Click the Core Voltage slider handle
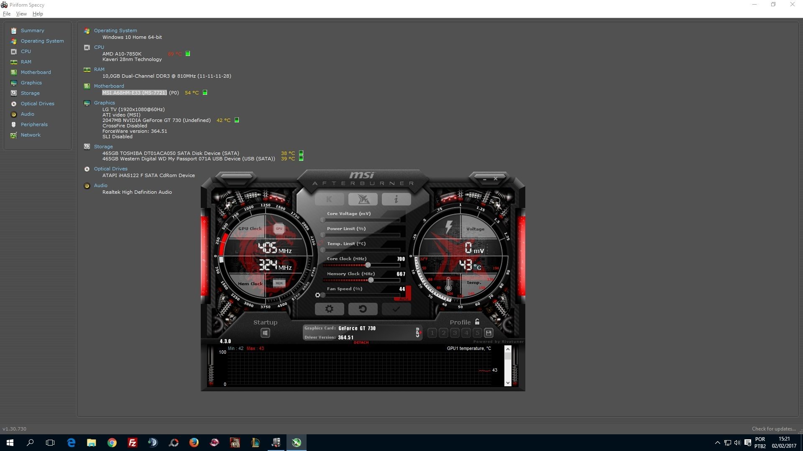Viewport: 803px width, 451px height. (322, 220)
